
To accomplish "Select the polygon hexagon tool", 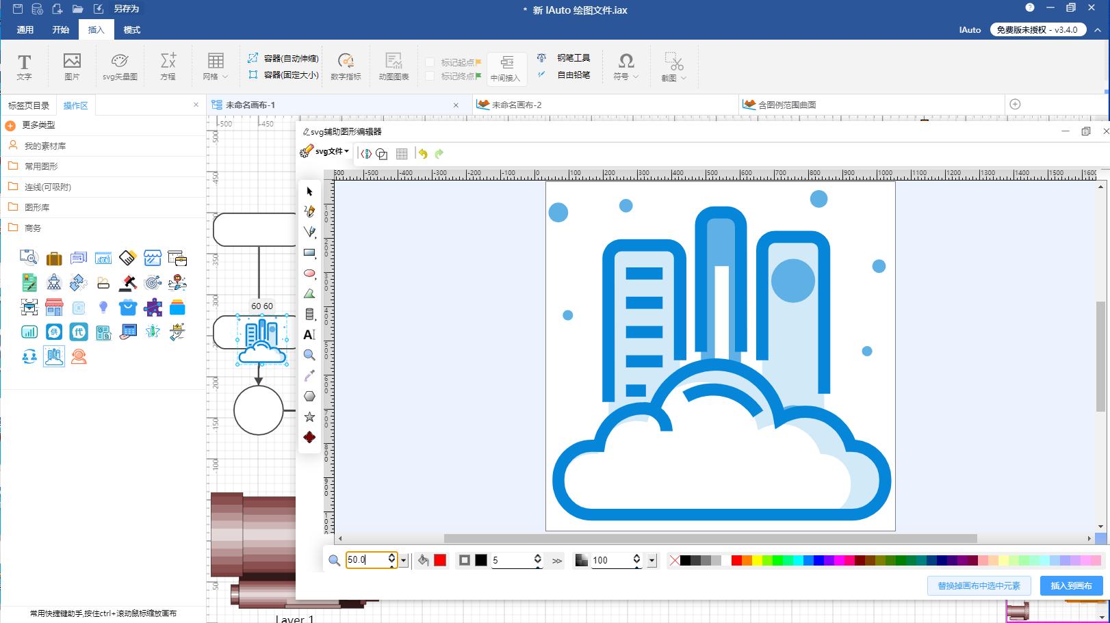I will [309, 397].
